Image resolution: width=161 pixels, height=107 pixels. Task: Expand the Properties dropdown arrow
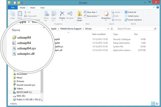click(106, 20)
